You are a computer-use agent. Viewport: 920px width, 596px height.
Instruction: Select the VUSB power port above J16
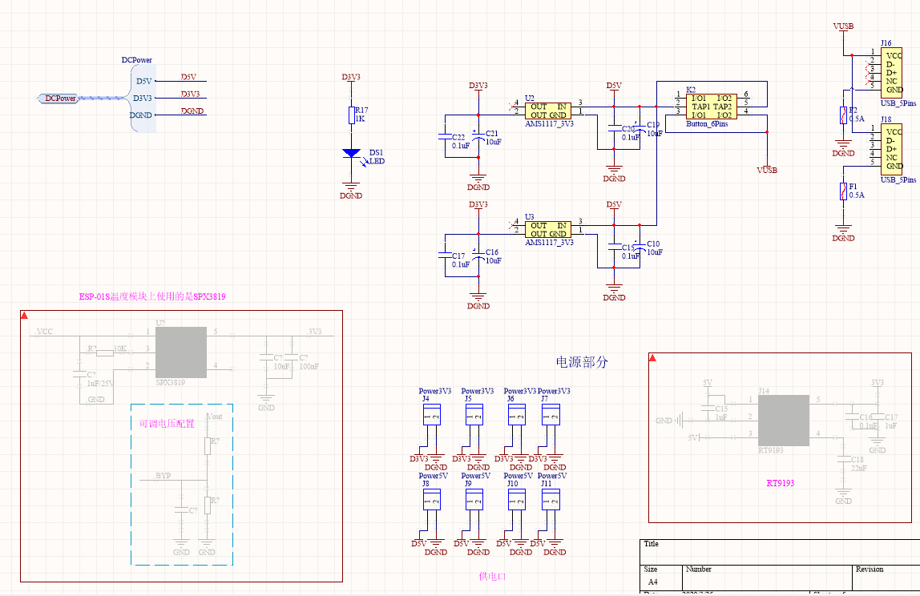pos(843,30)
